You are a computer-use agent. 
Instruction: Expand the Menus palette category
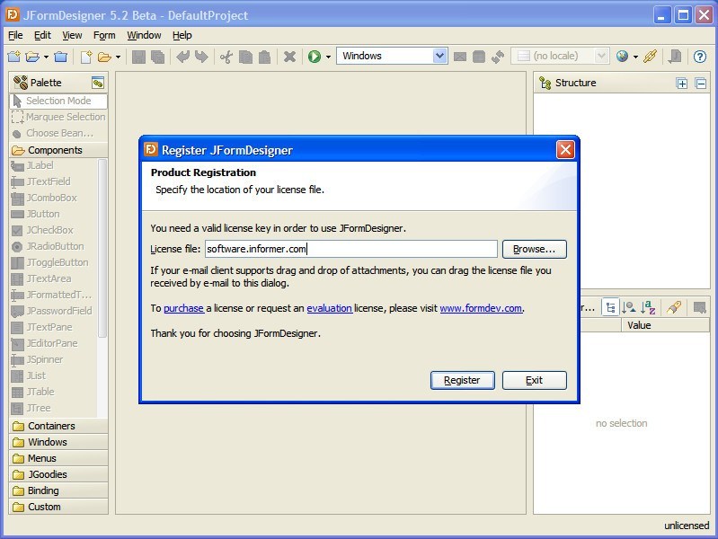(x=58, y=458)
